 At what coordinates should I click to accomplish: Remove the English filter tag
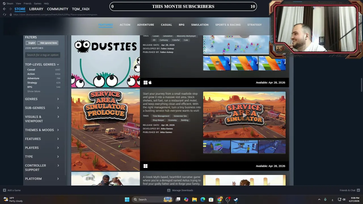point(31,43)
